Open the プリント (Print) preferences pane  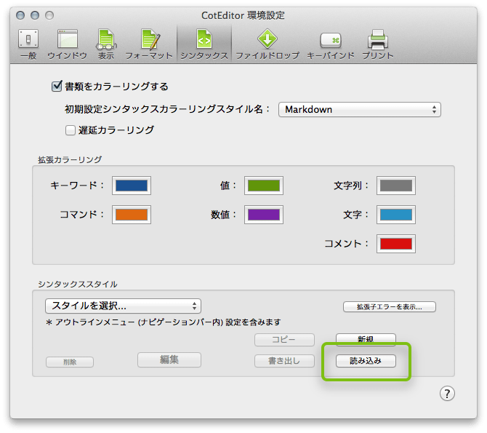coord(378,44)
